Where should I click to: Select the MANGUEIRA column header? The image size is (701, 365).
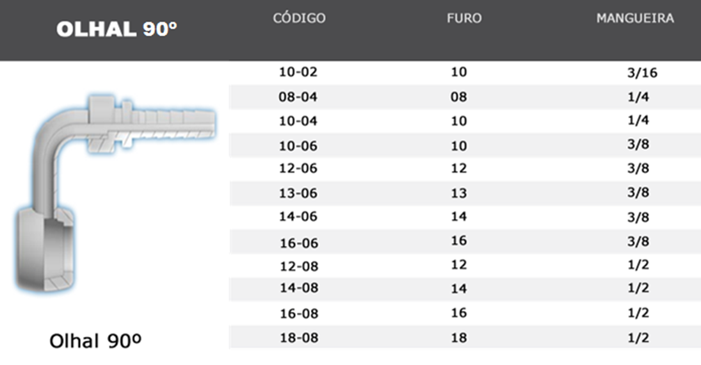click(x=635, y=19)
